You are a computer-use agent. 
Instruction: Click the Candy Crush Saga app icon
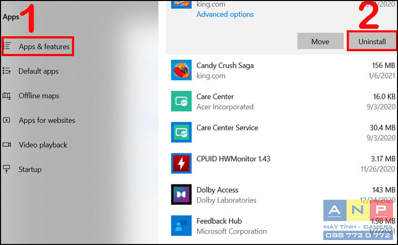click(x=181, y=70)
